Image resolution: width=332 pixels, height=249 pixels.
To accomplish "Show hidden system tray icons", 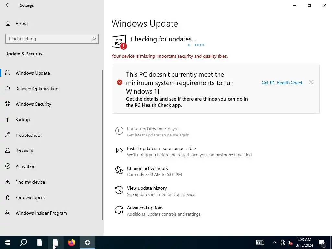I will 274,243.
